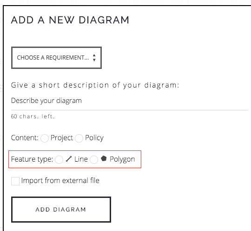Enable Import from external file checkbox
251x231 pixels.
click(x=15, y=181)
